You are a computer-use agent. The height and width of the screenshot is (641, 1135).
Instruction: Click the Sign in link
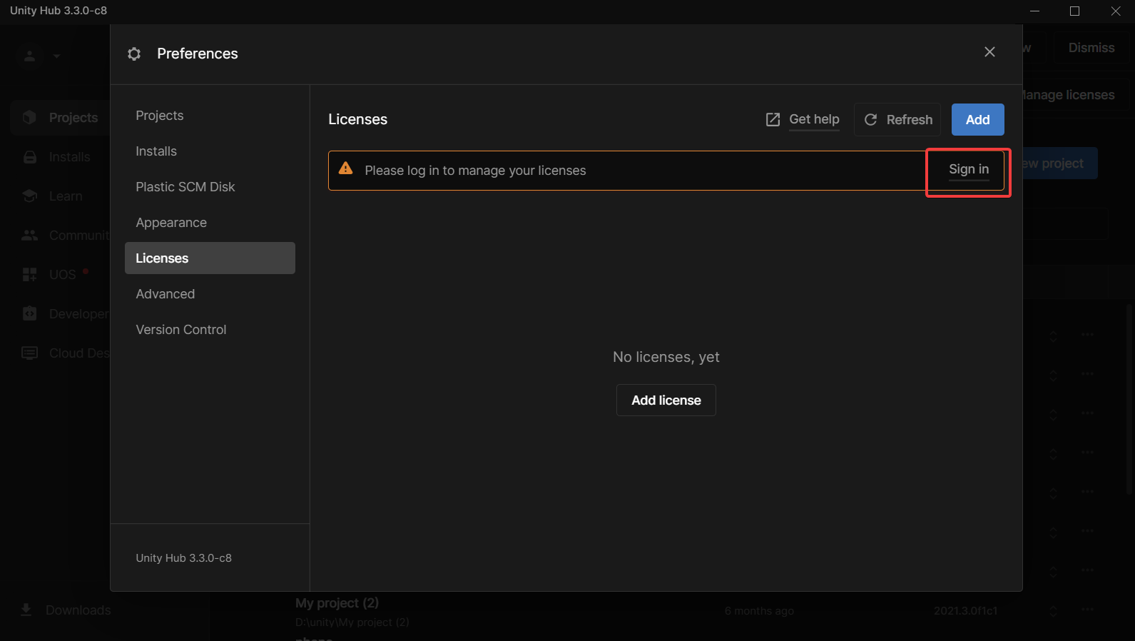pyautogui.click(x=968, y=170)
